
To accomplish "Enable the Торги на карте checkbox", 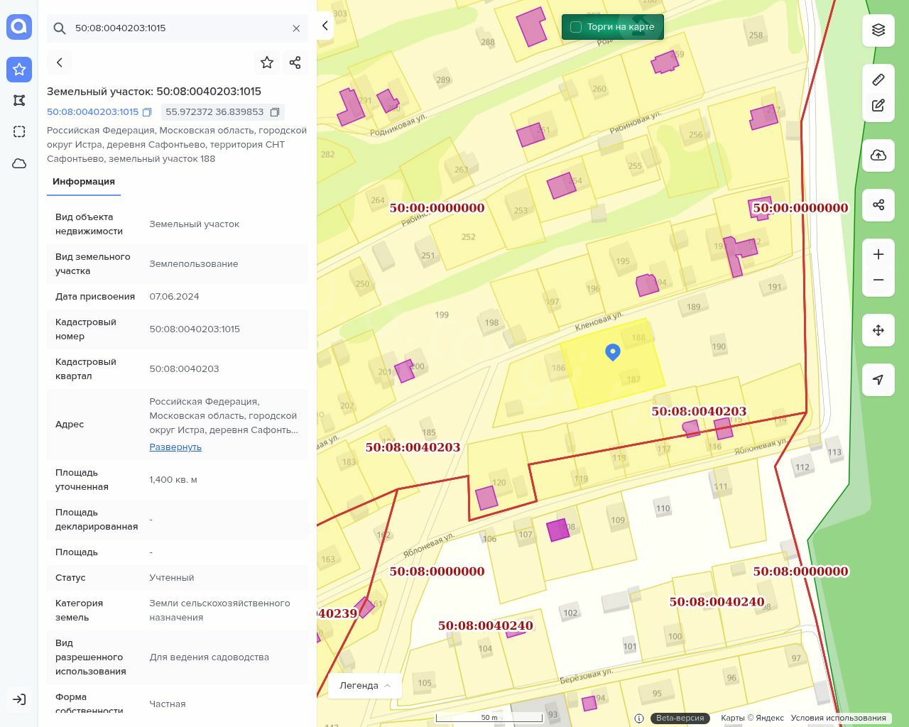I will (576, 27).
